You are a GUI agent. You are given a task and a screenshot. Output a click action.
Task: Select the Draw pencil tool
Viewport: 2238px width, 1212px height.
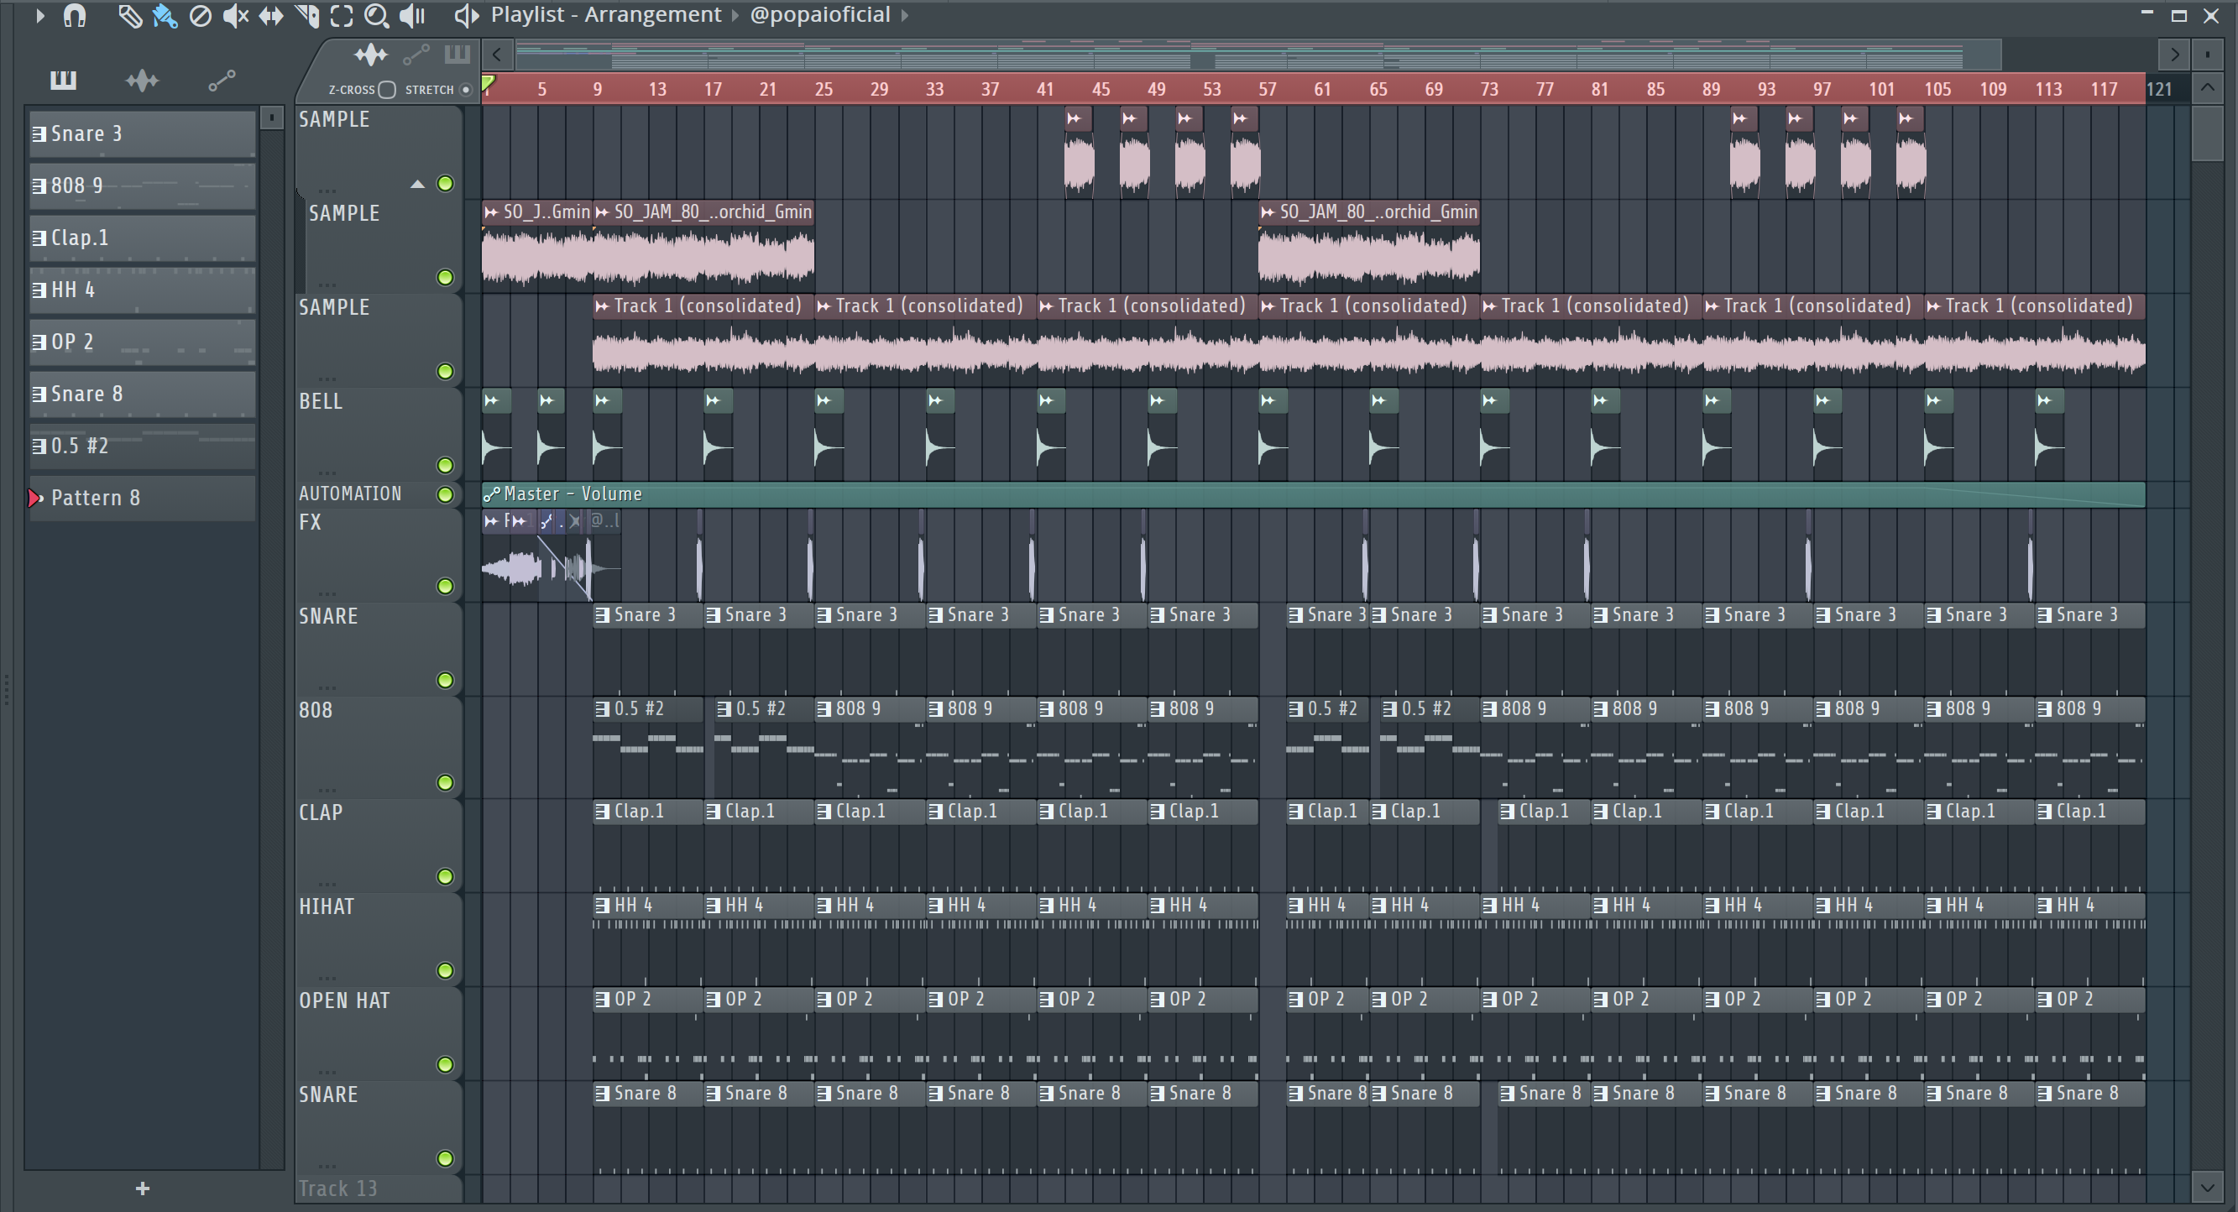(x=129, y=16)
